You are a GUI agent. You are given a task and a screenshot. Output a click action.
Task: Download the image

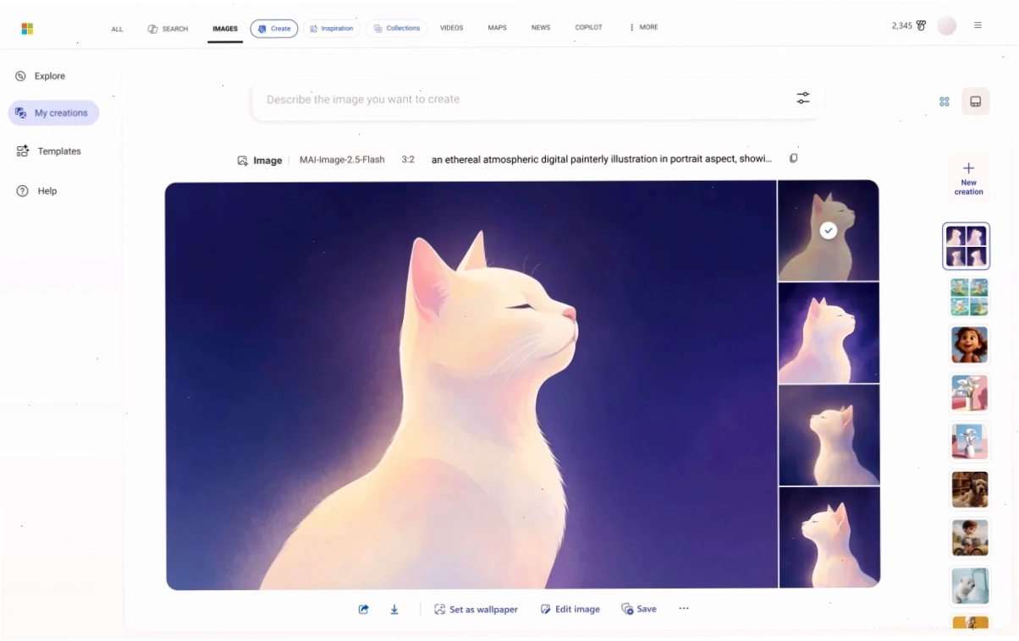click(x=394, y=610)
